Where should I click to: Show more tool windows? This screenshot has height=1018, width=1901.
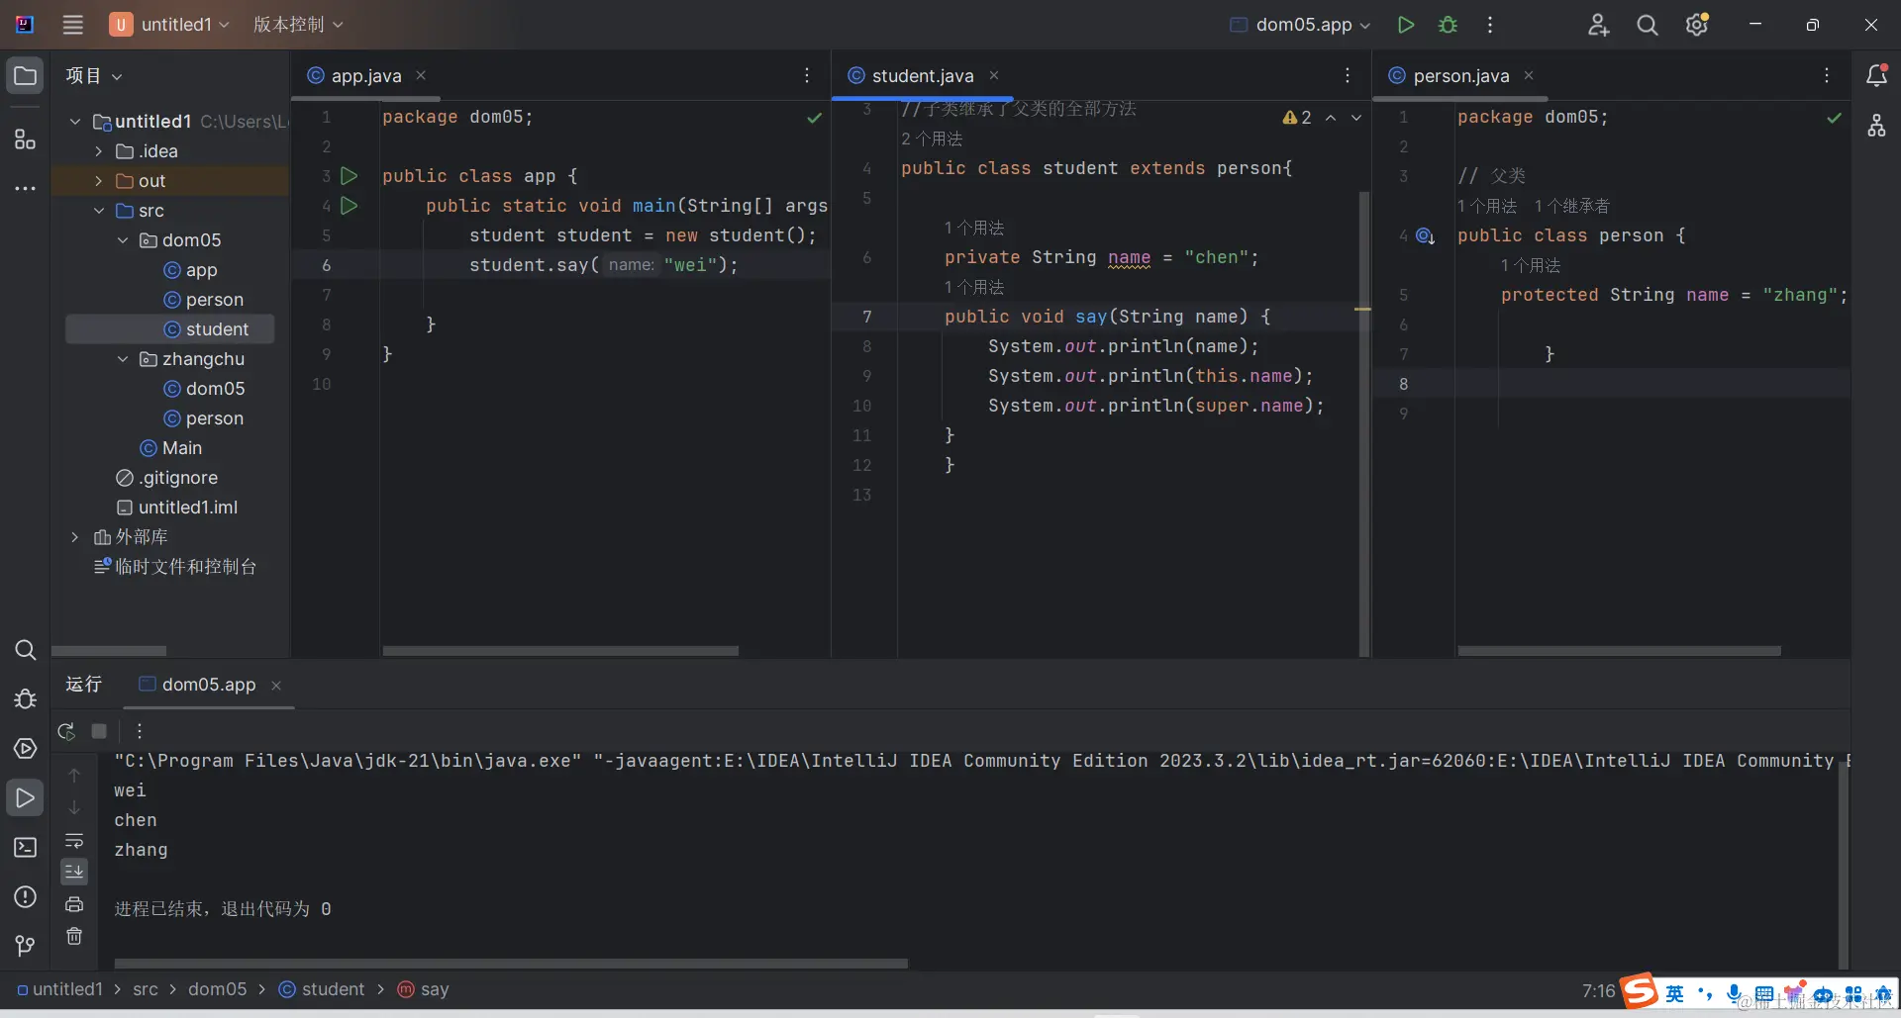26,188
